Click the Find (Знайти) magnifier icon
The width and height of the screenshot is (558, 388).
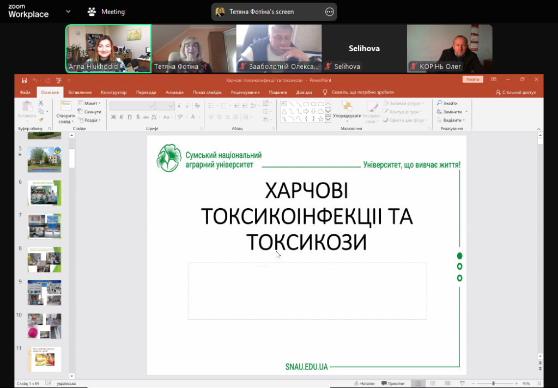pos(439,103)
